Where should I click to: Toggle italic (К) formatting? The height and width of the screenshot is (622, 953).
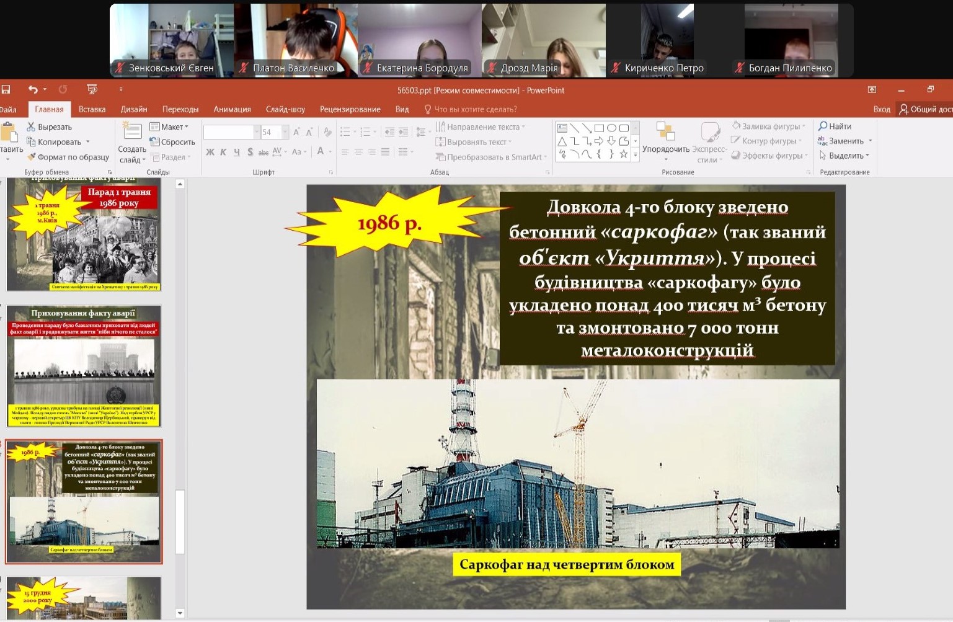click(x=223, y=152)
